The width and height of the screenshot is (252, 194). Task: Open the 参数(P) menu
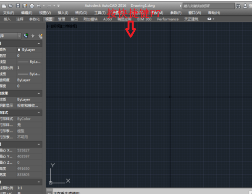pos(176,13)
